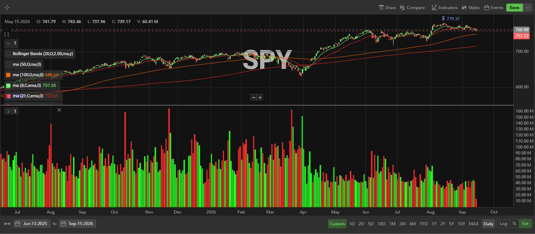The image size is (535, 234).
Task: Toggle Ext extended hours
Action: tap(525, 224)
